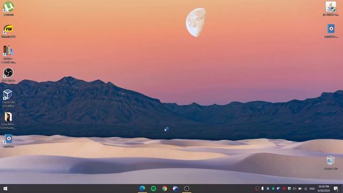343x193 pixels.
Task: Open the volume control in the tray
Action: click(x=295, y=189)
